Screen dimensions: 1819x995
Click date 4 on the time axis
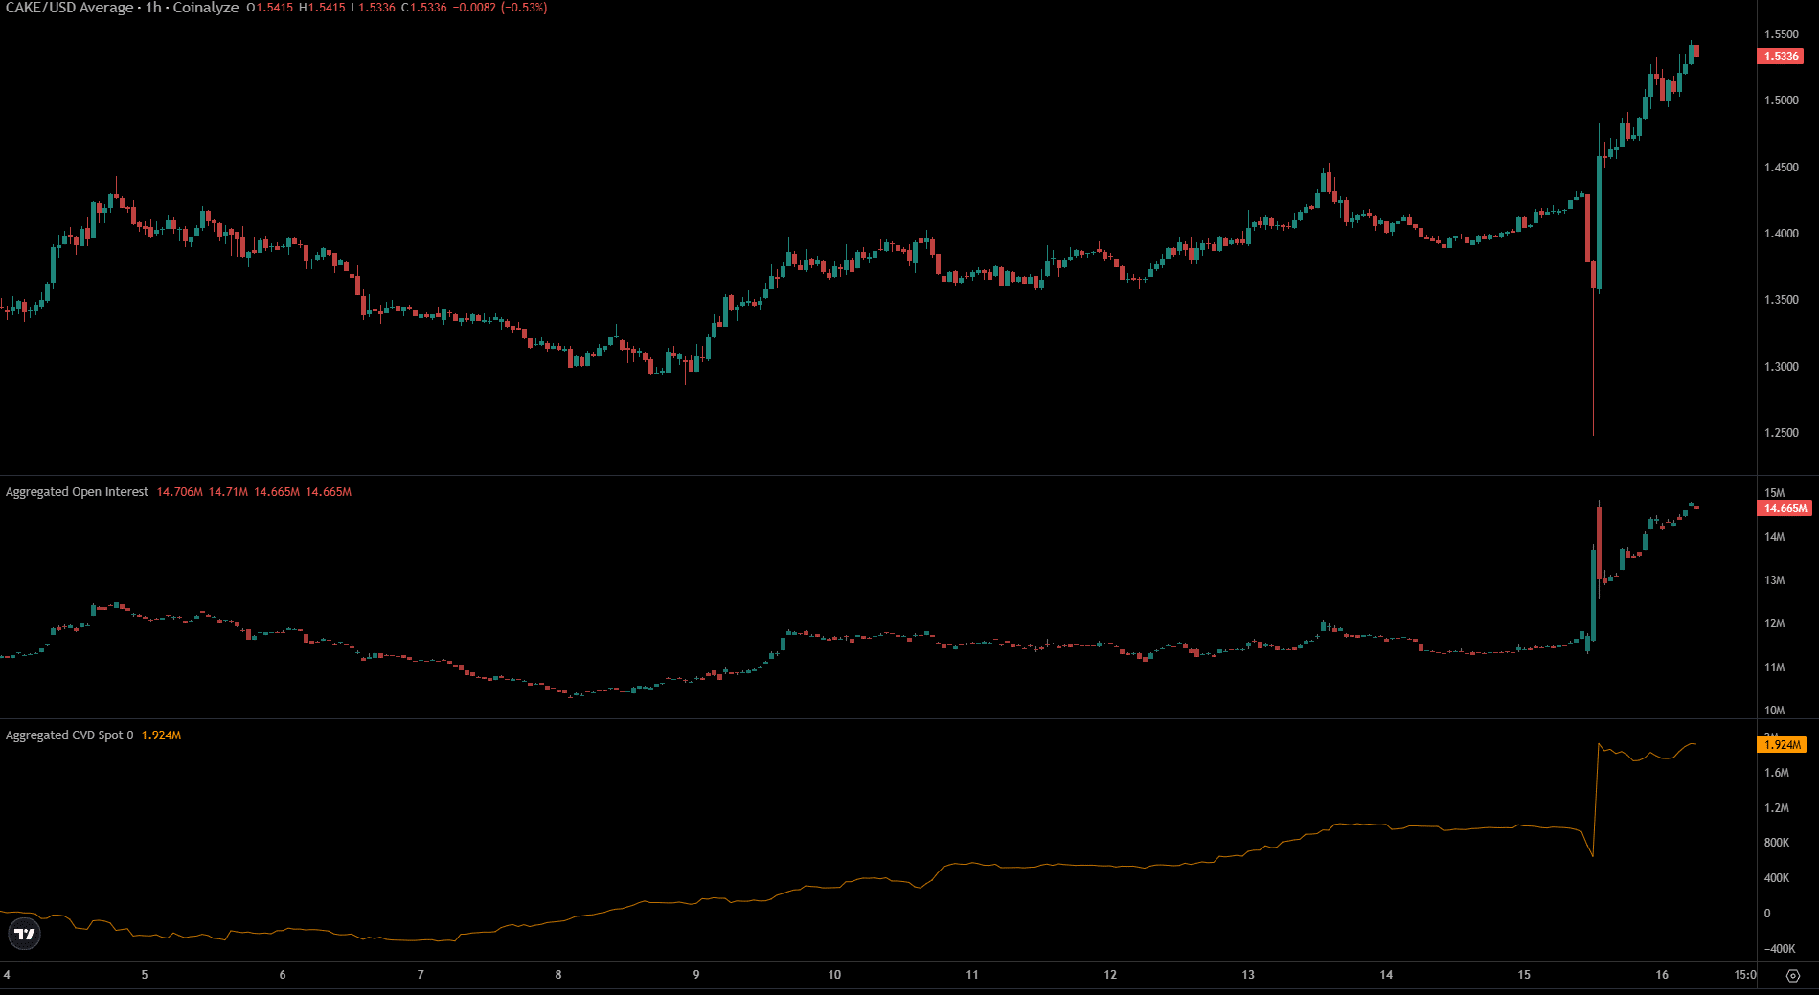[x=7, y=975]
